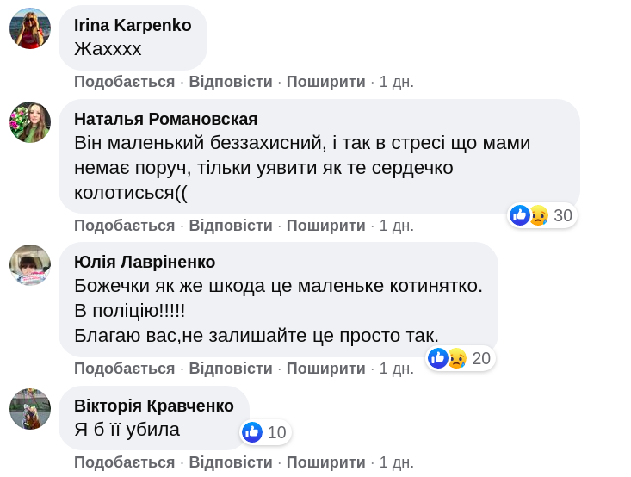Click Irina Karpenko's profile avatar

coord(30,28)
